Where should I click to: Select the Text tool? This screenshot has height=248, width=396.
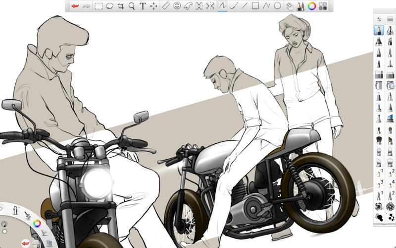pyautogui.click(x=143, y=6)
